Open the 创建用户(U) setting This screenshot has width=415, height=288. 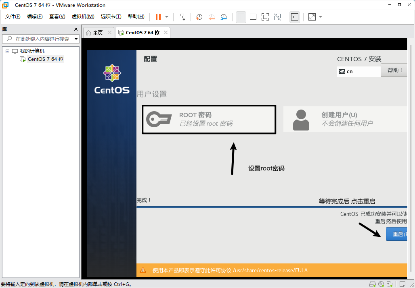[x=345, y=119]
